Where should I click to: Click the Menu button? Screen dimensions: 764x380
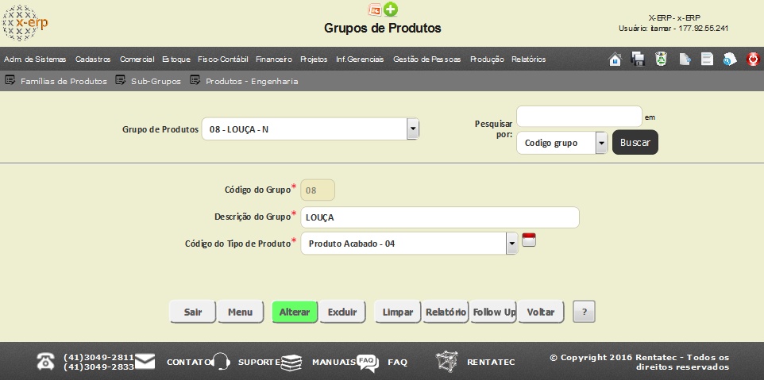(x=240, y=312)
